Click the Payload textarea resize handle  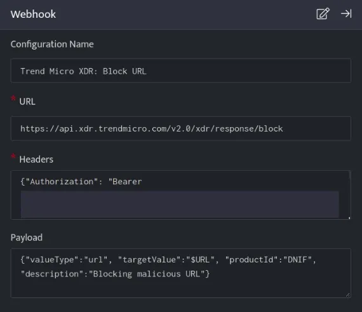(348, 295)
